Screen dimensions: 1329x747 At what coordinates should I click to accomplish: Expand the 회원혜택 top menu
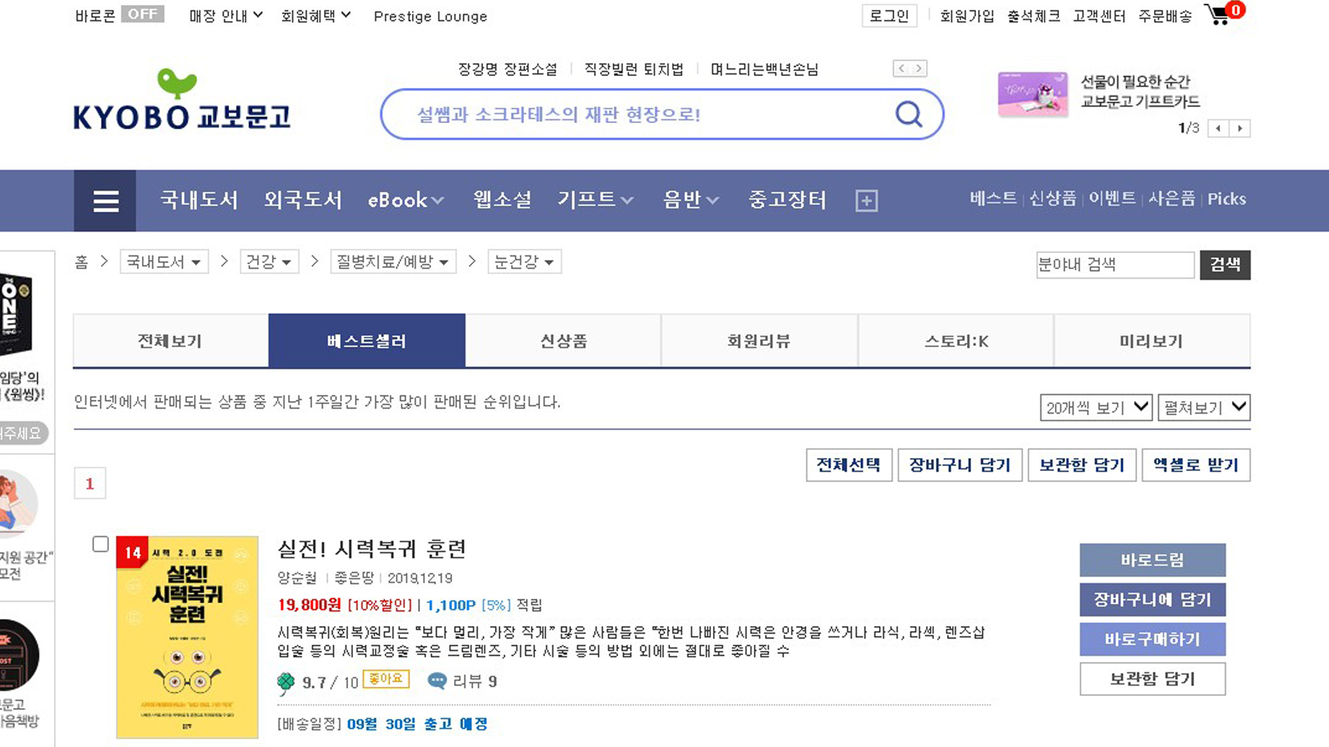pyautogui.click(x=316, y=16)
